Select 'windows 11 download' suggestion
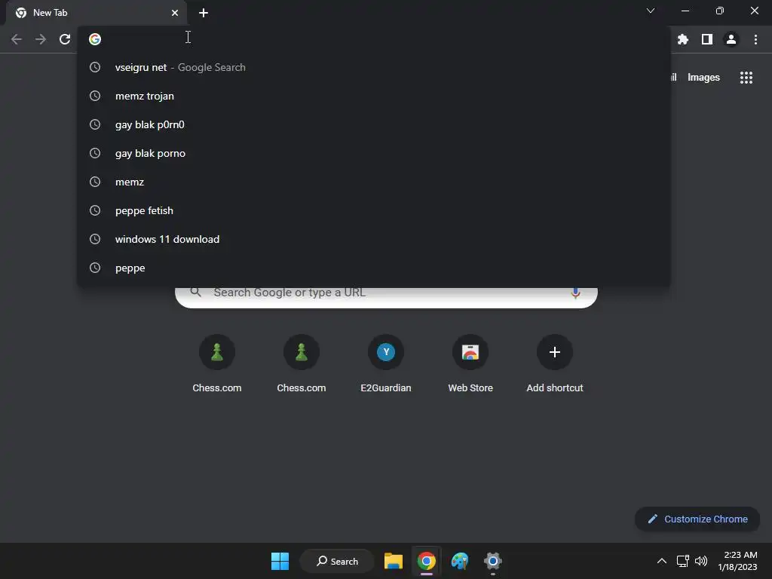The width and height of the screenshot is (772, 579). (374, 239)
